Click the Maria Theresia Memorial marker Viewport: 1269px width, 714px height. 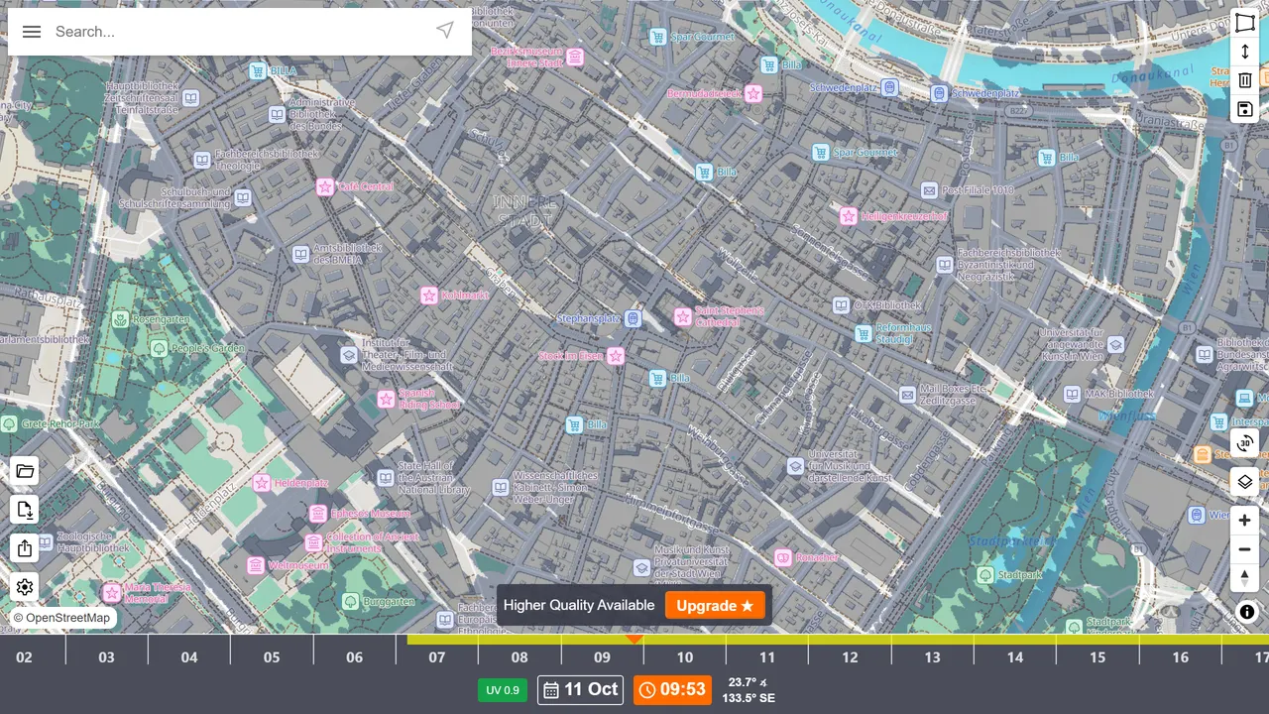[111, 593]
